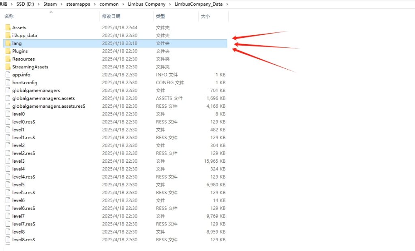Select the il2cpp_data folder icon

tap(8, 36)
